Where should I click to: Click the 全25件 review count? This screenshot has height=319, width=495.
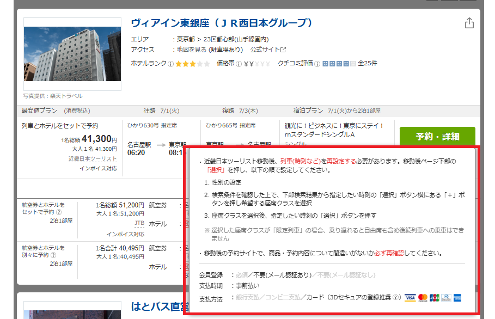pos(367,64)
